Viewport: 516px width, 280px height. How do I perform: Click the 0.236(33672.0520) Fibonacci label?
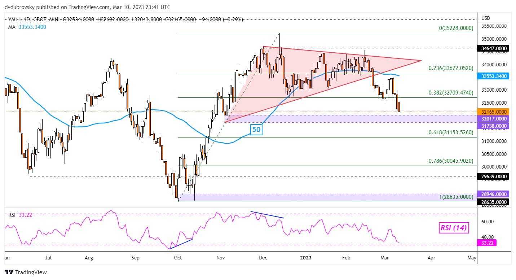coord(450,68)
